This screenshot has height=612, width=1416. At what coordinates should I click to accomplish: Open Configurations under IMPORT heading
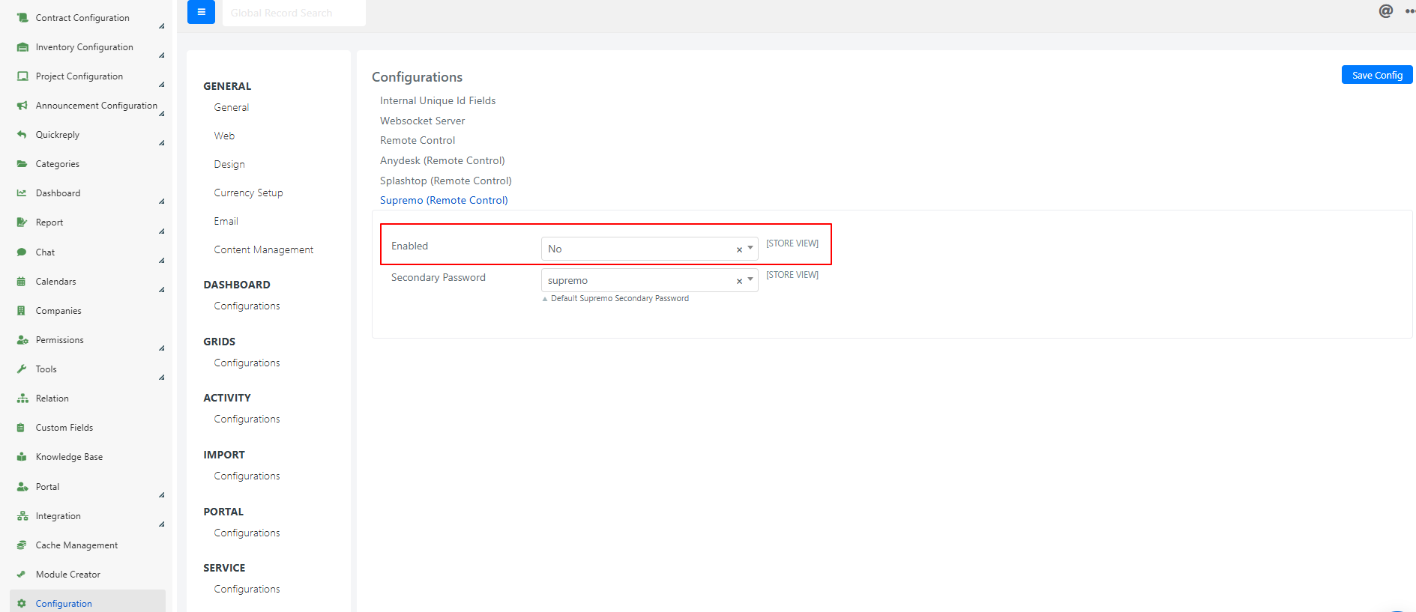coord(247,476)
